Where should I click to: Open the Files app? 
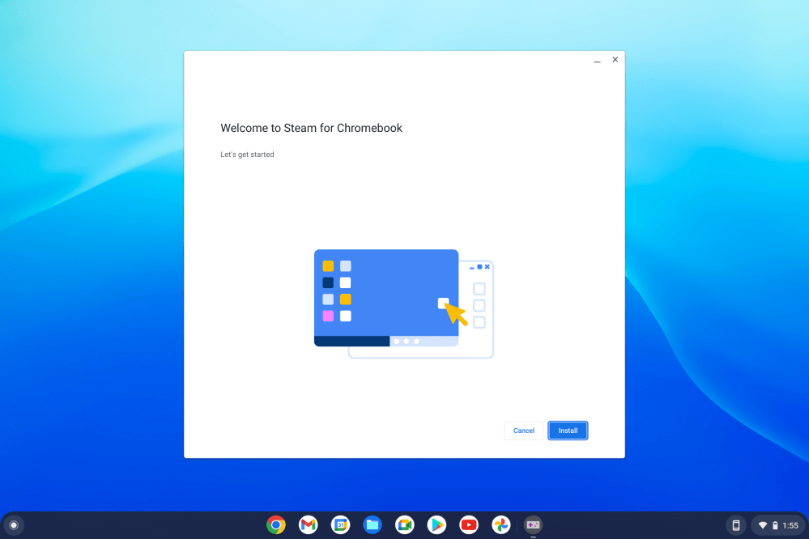373,525
